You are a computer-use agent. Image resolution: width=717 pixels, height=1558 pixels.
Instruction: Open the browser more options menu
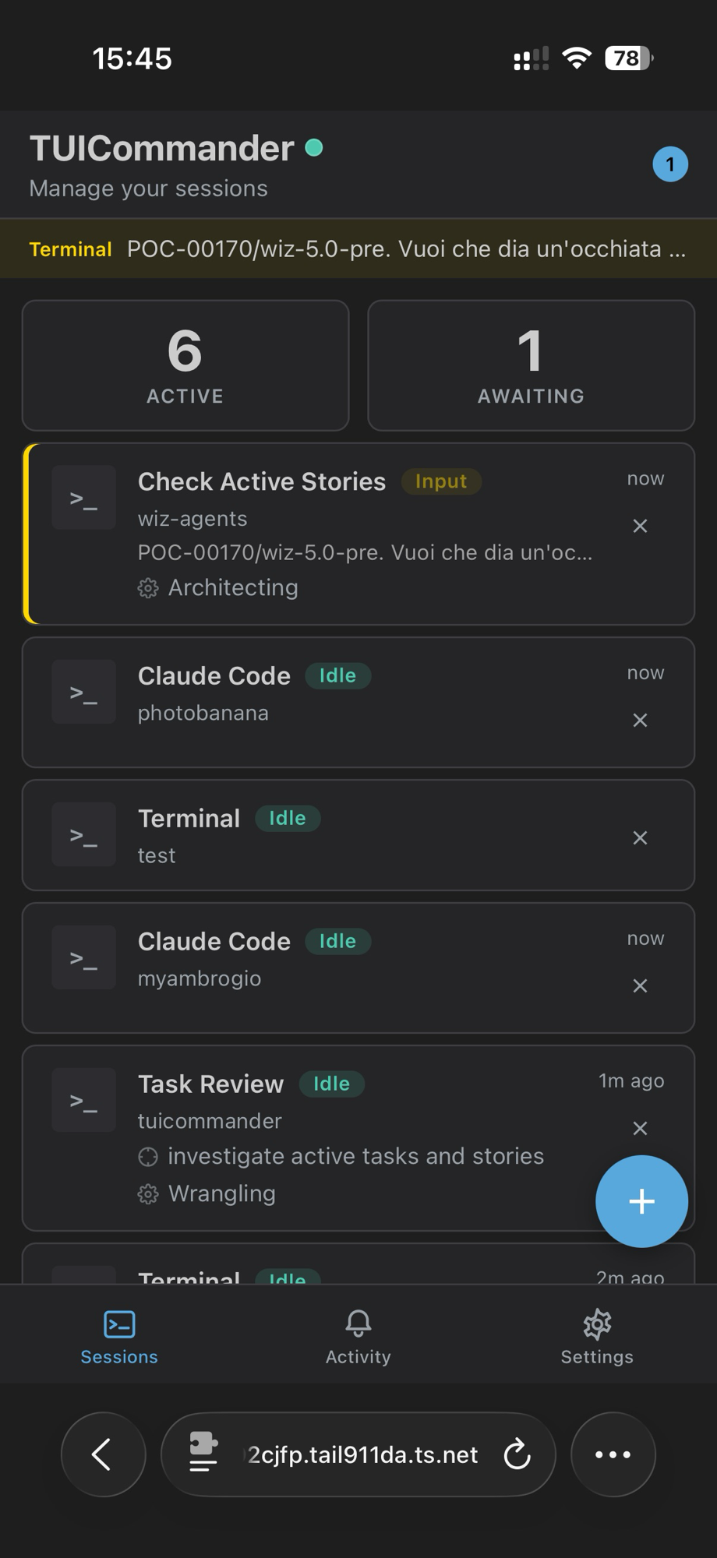click(x=613, y=1454)
